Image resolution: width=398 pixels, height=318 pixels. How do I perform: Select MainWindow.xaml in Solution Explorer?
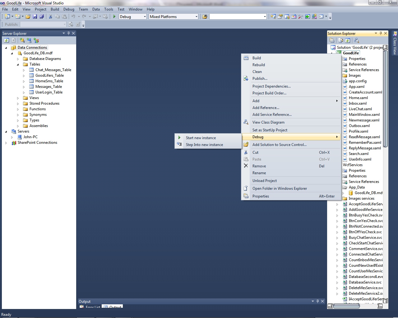pyautogui.click(x=364, y=115)
